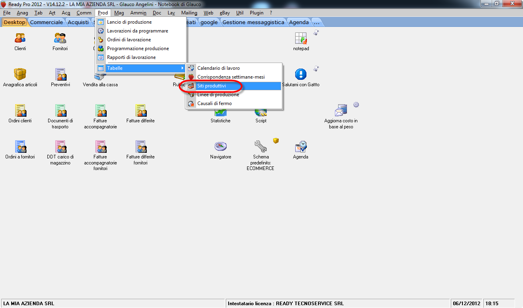Show more tabs with the ... tab
Screen dimensions: 523x308
pyautogui.click(x=316, y=22)
